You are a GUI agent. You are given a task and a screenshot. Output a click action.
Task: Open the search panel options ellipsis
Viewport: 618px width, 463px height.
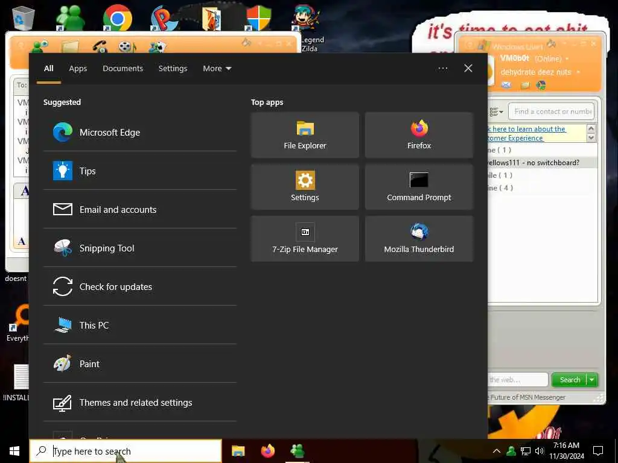point(442,69)
